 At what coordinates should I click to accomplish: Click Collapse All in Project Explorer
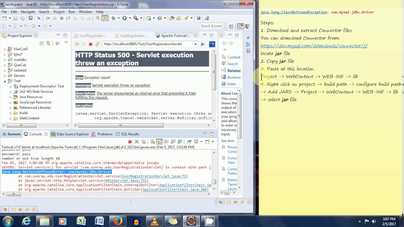coord(41,43)
